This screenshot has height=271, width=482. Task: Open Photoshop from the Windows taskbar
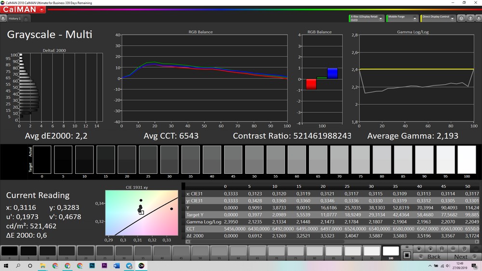pos(92,266)
